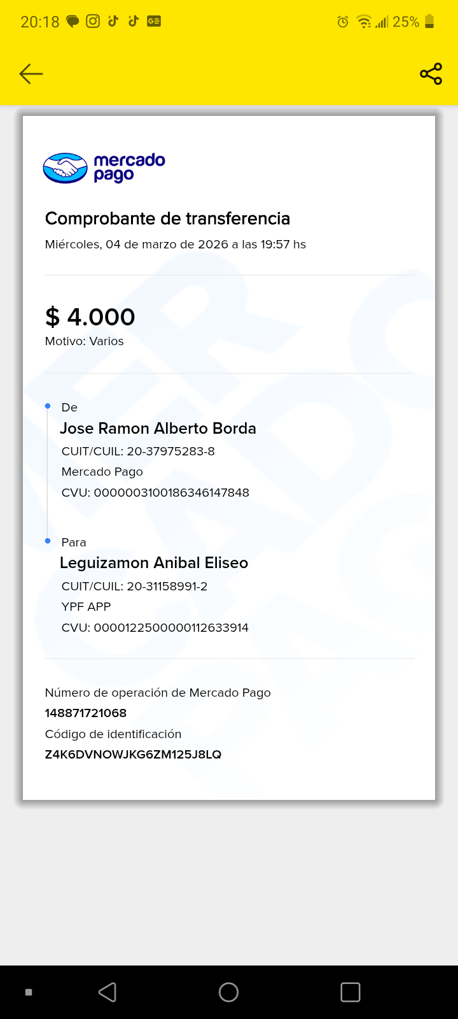The image size is (458, 1019).
Task: Tap the Instagram notification icon in status bar
Action: tap(93, 21)
